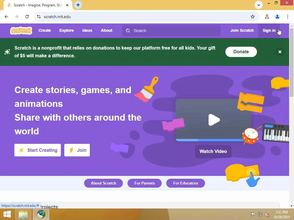Click the sparkle icon in donation banner

click(x=7, y=52)
